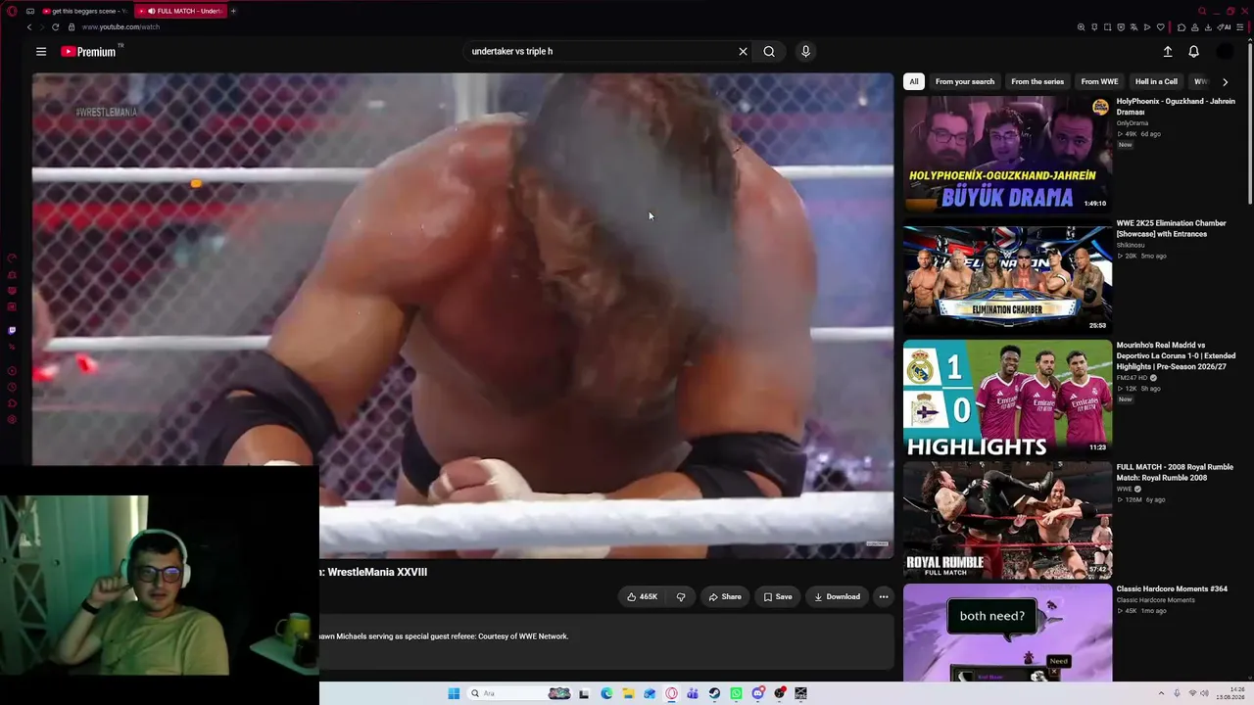Open WhatsApp from the taskbar

click(x=736, y=693)
